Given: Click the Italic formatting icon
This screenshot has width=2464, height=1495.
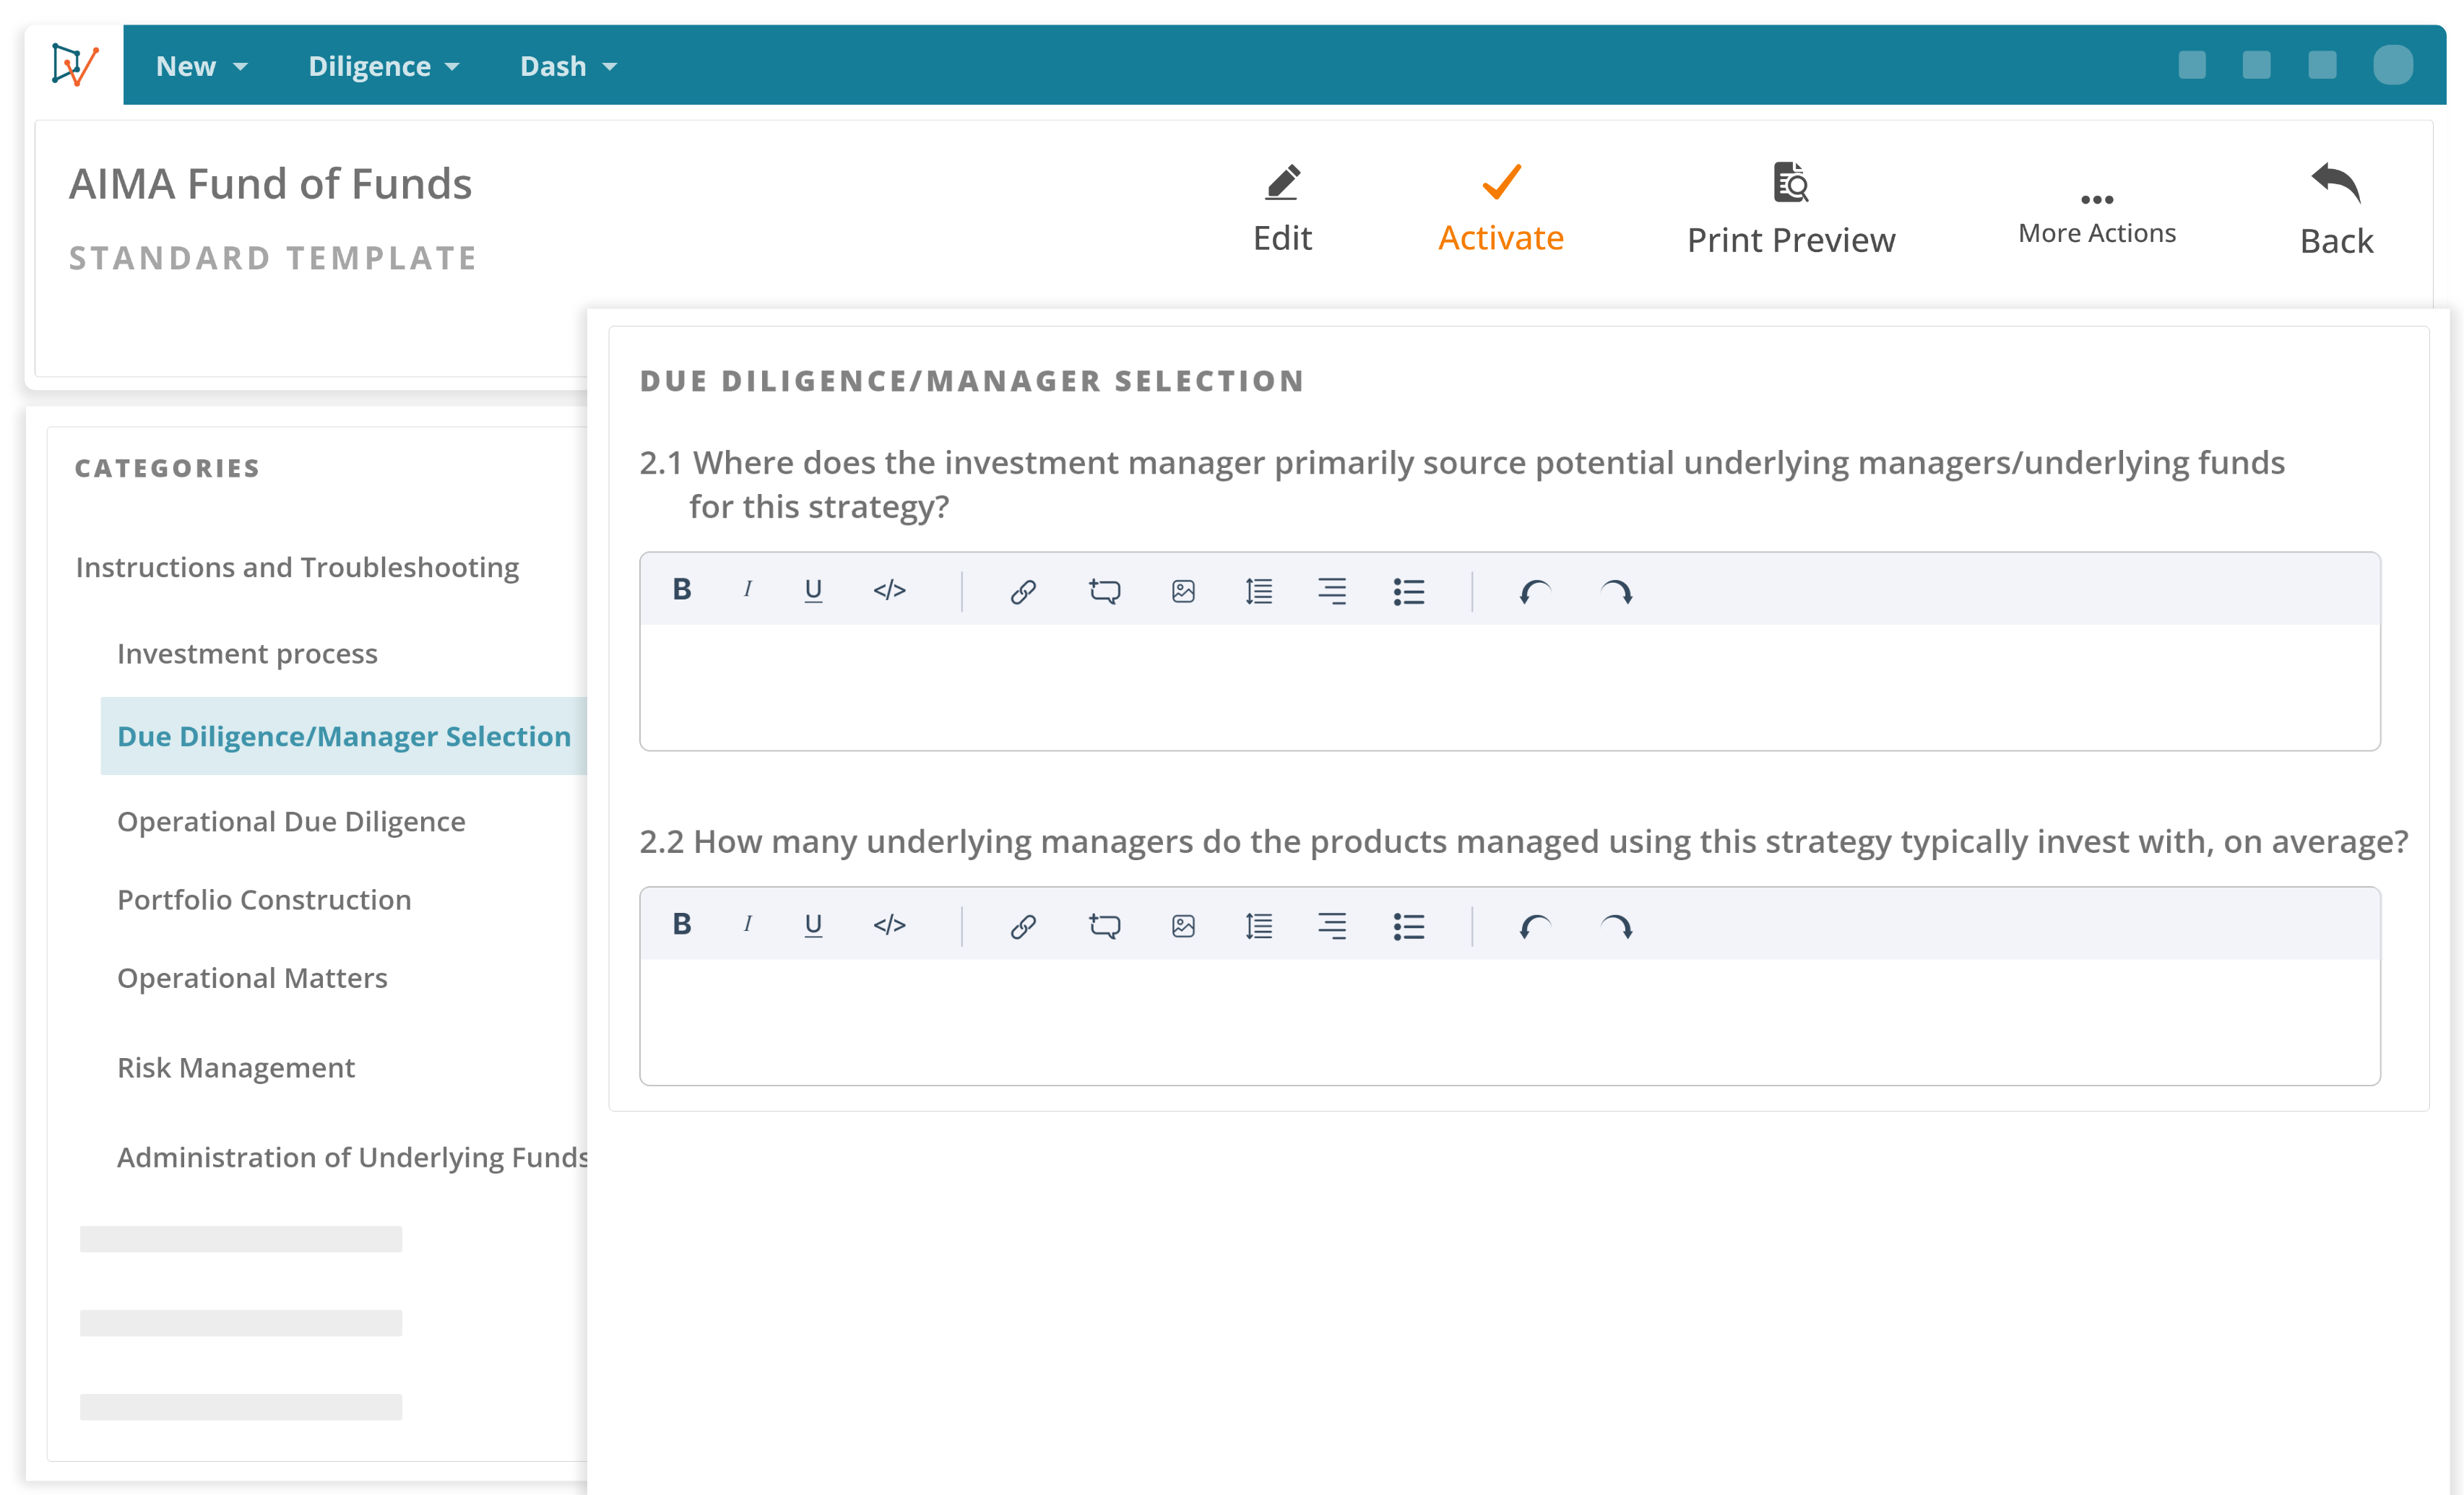Looking at the screenshot, I should (746, 589).
